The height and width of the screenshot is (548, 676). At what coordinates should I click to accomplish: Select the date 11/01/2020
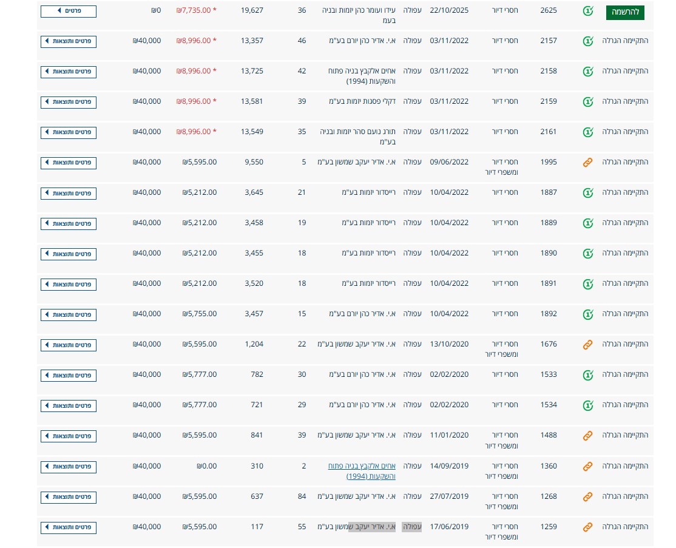pos(449,435)
